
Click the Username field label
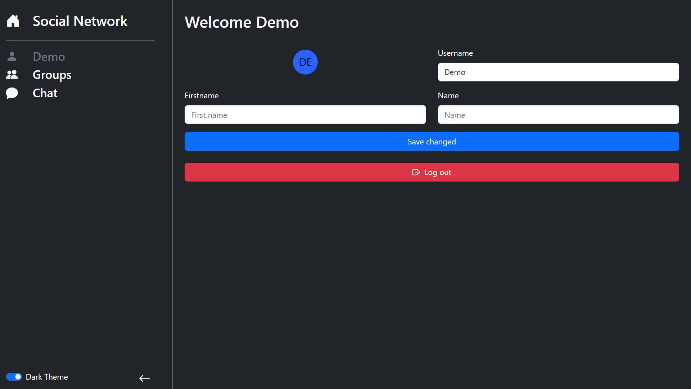(455, 53)
